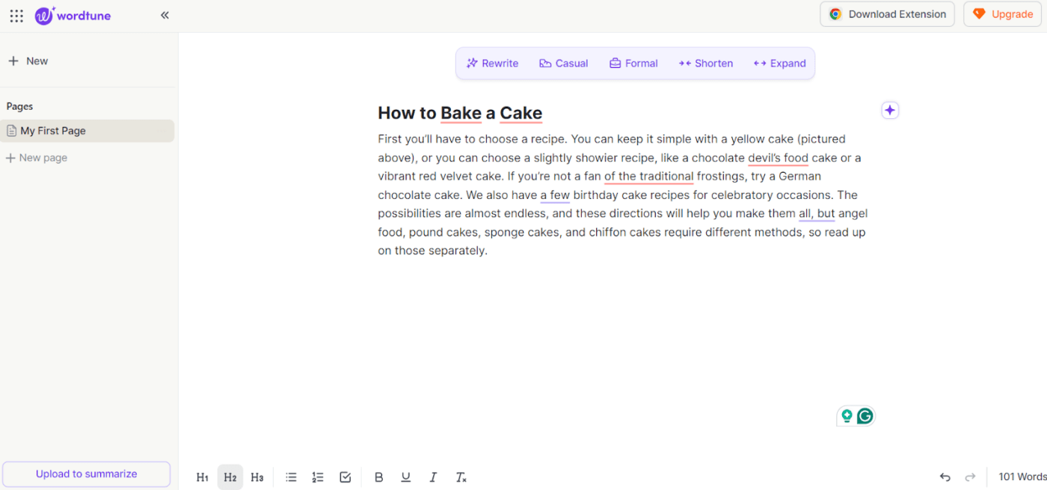Add a New page
Screen dimensions: 1047x490
[x=37, y=158]
